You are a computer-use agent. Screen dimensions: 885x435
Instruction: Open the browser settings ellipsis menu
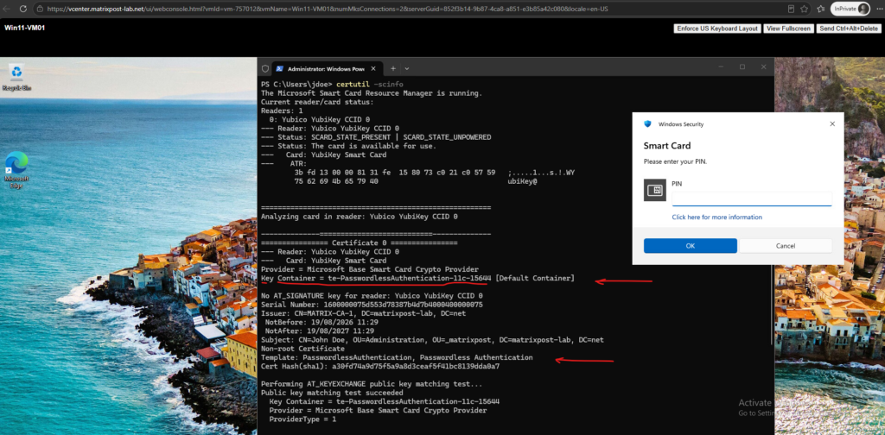pyautogui.click(x=878, y=9)
